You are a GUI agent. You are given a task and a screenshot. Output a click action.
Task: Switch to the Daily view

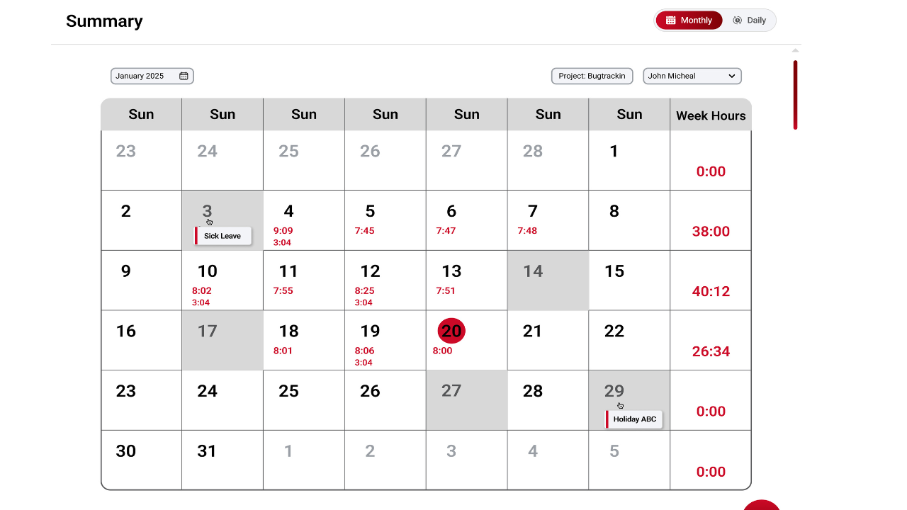tap(749, 21)
